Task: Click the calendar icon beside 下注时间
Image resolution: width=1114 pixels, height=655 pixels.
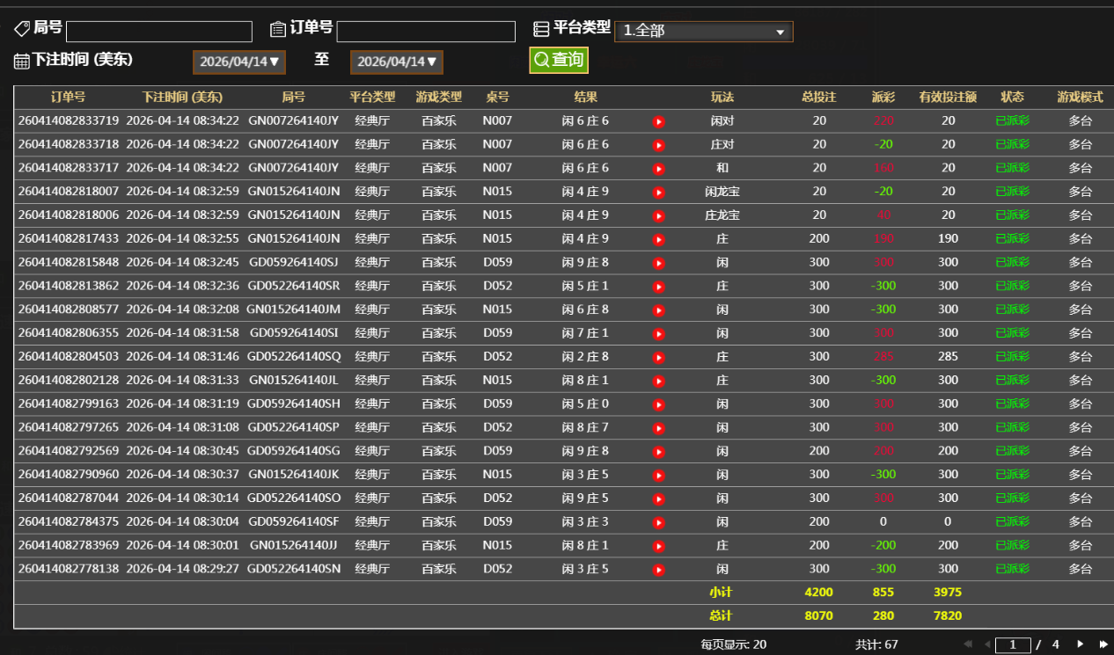Action: click(22, 61)
